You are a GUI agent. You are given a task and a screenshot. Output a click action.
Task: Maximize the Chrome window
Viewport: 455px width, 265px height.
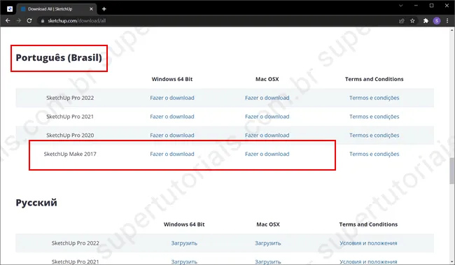pyautogui.click(x=431, y=6)
